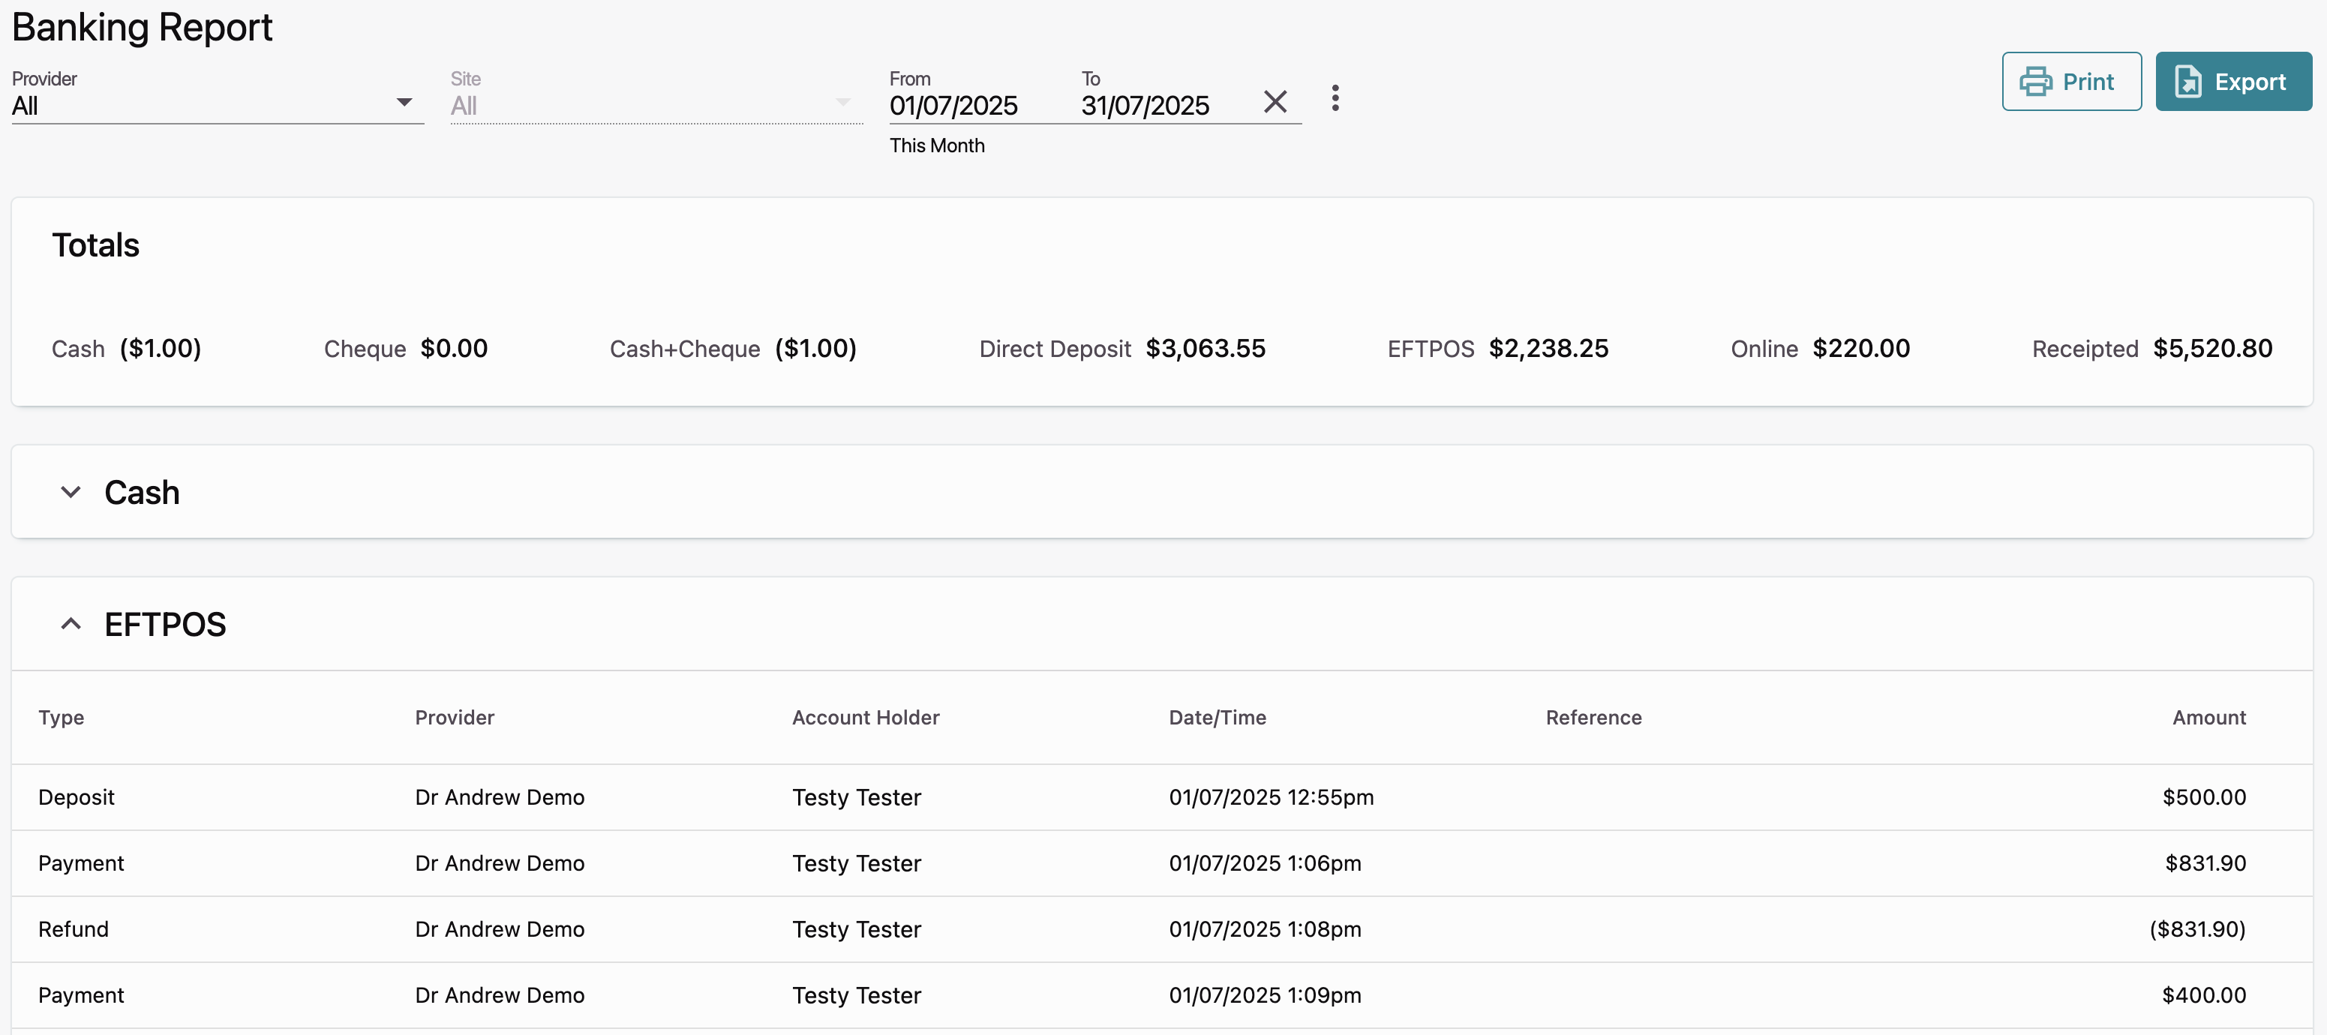Screen dimensions: 2327x1035
Task: Click the Date/Time column header
Action: coord(1217,717)
